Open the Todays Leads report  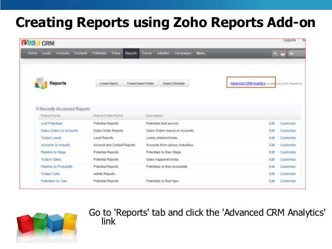tap(51, 138)
